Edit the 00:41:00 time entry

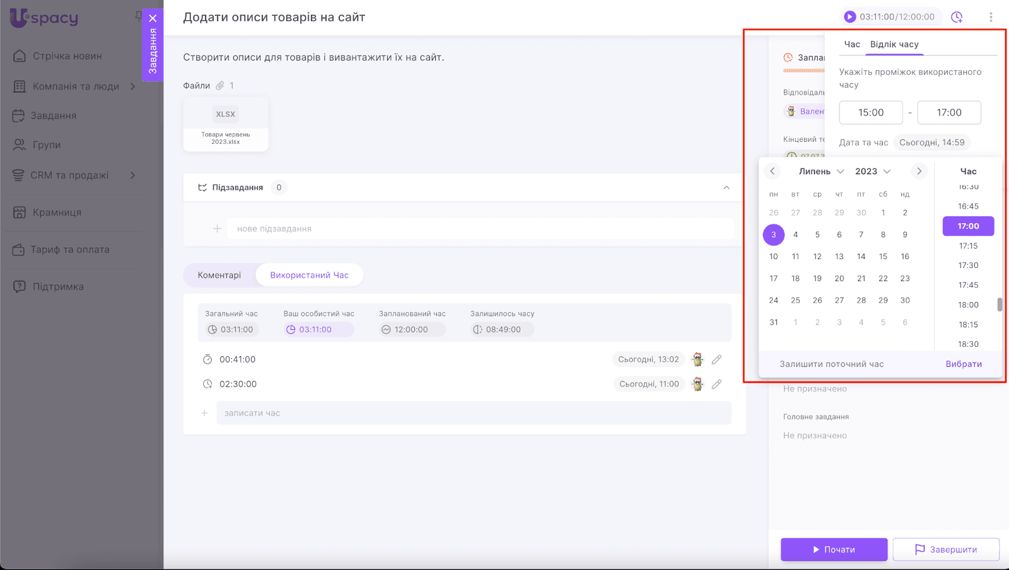pyautogui.click(x=716, y=359)
